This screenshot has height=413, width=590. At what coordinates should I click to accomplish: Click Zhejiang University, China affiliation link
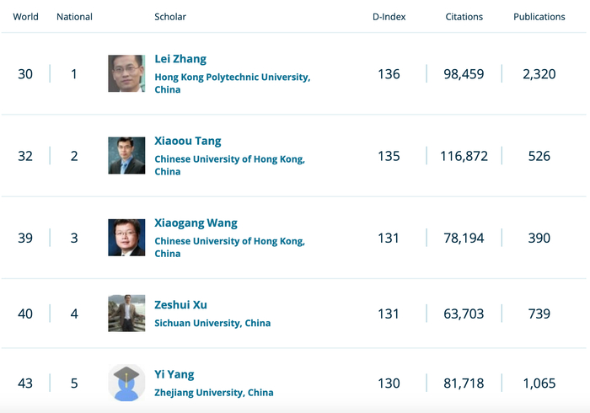(x=214, y=393)
